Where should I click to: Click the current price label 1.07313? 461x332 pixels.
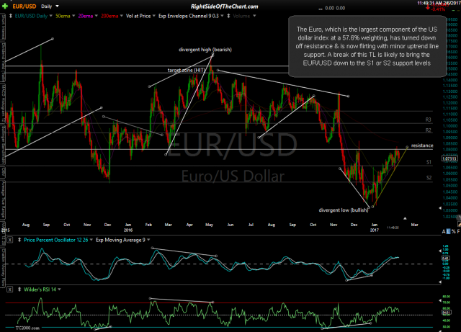(x=449, y=158)
